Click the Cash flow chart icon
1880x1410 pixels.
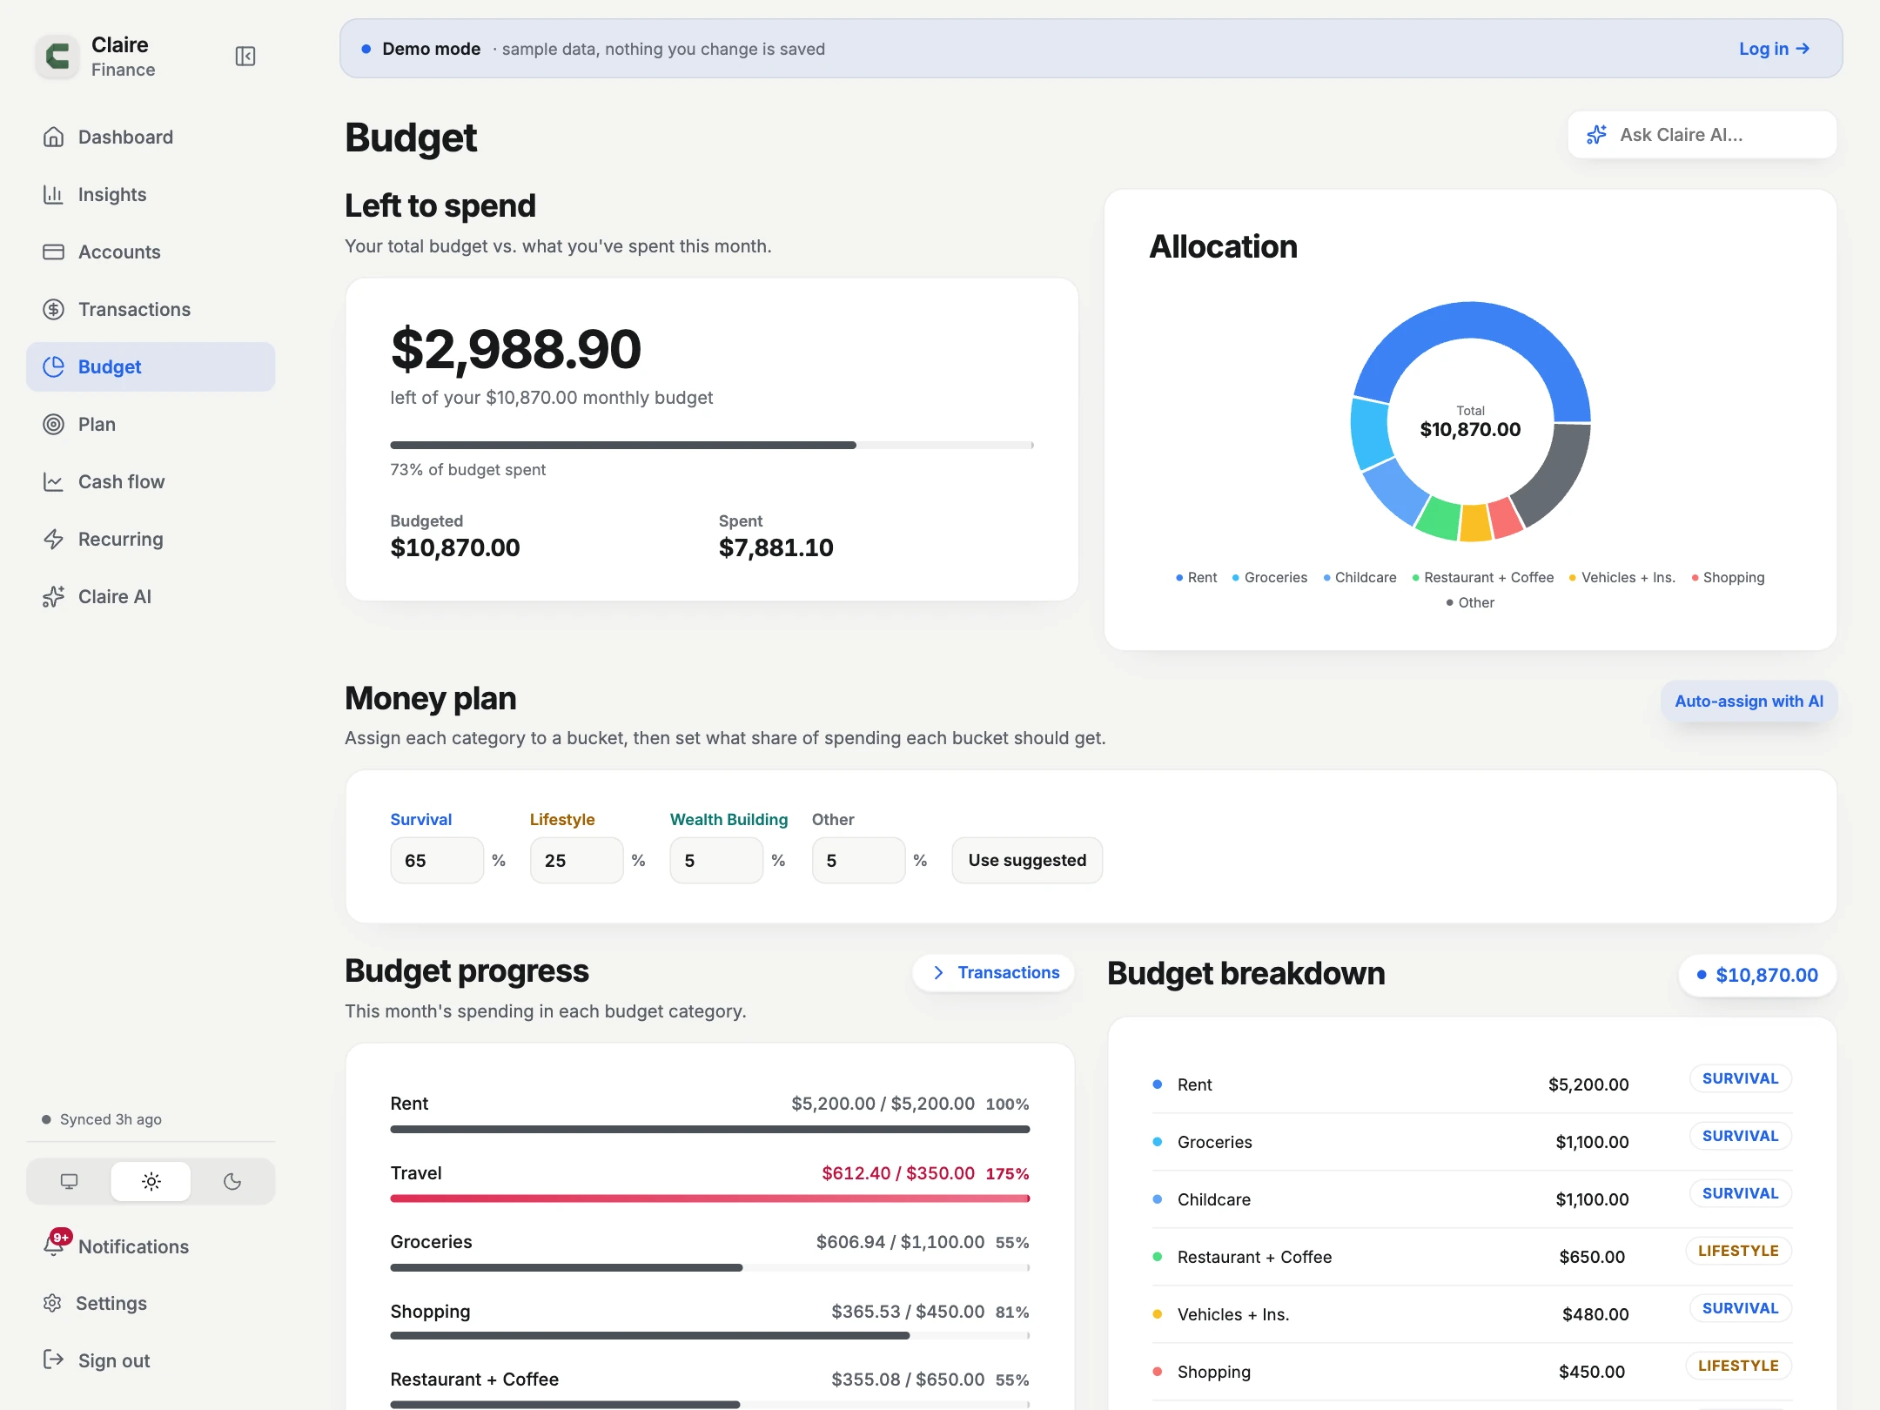click(54, 481)
